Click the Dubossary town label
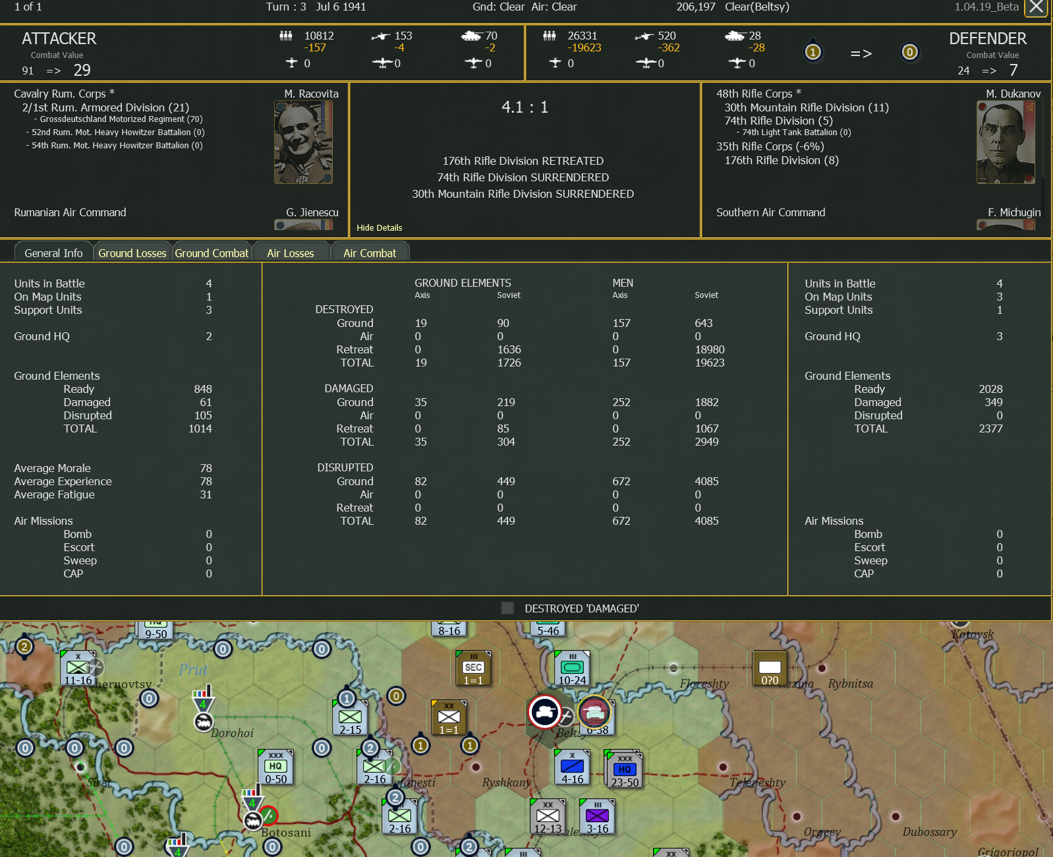The image size is (1053, 857). (x=929, y=832)
